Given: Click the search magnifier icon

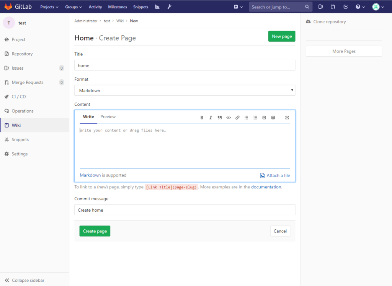Looking at the screenshot, I should tap(307, 7).
